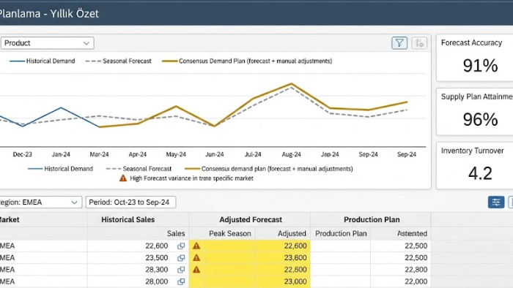Select the Production Plan group header

click(372, 220)
